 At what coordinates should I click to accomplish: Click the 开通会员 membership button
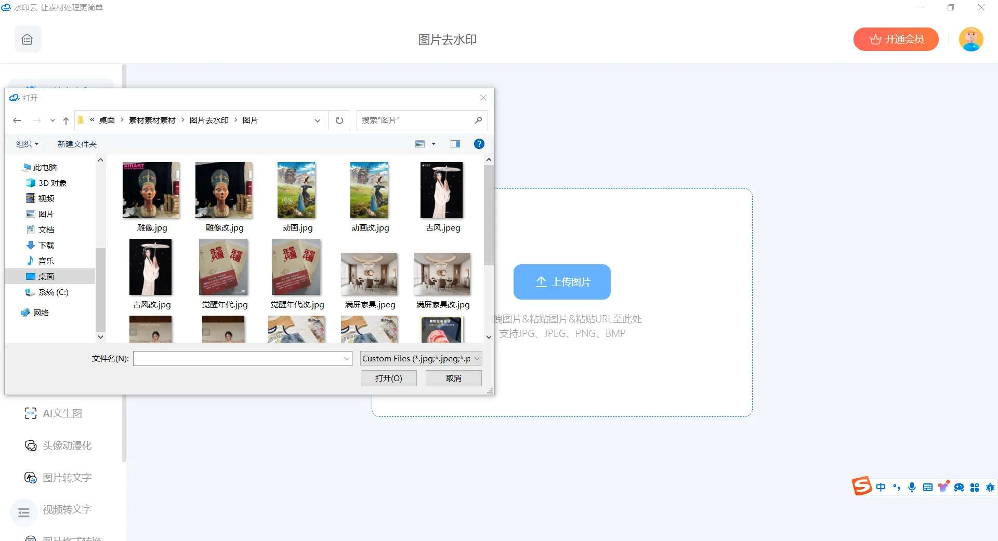[x=896, y=39]
